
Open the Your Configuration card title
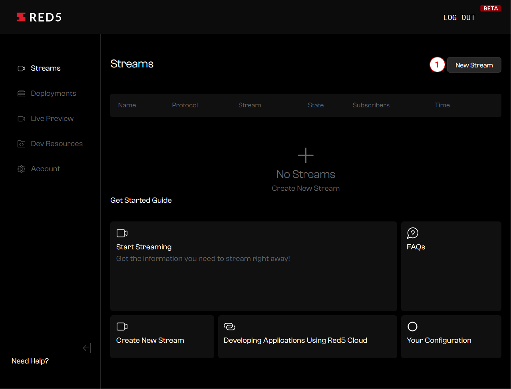[x=439, y=340]
